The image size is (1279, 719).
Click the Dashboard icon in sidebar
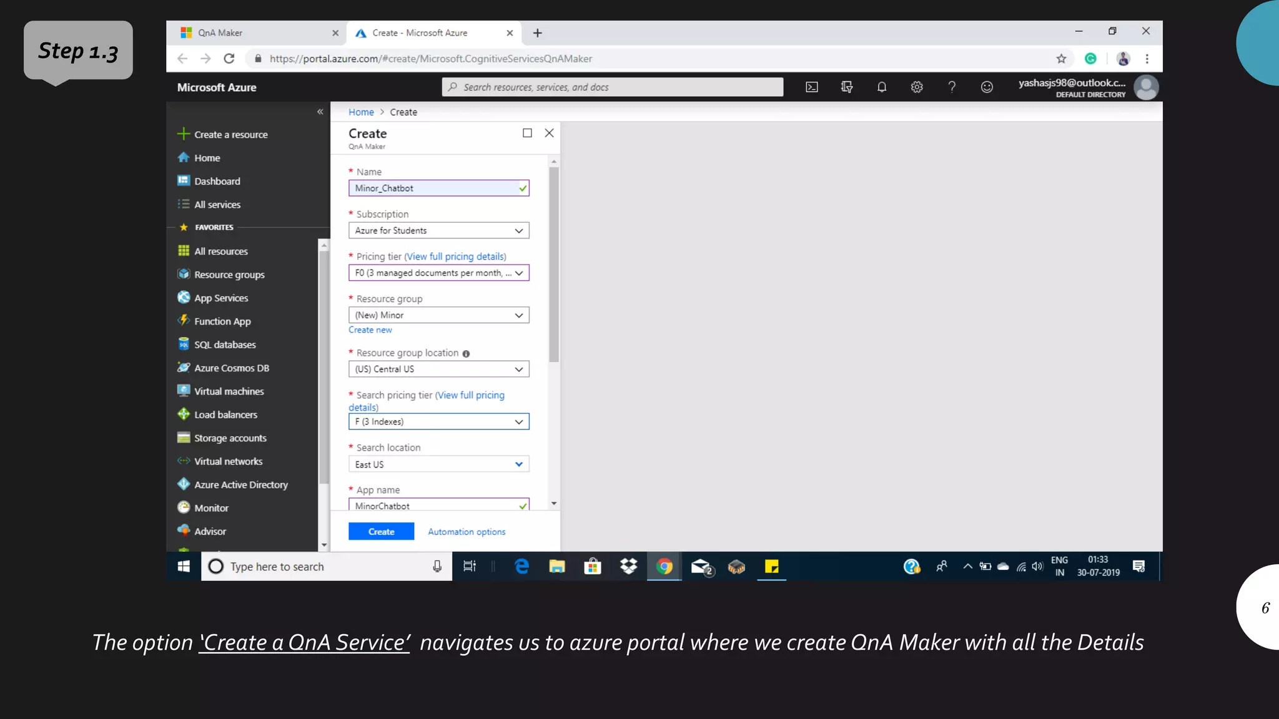[184, 181]
